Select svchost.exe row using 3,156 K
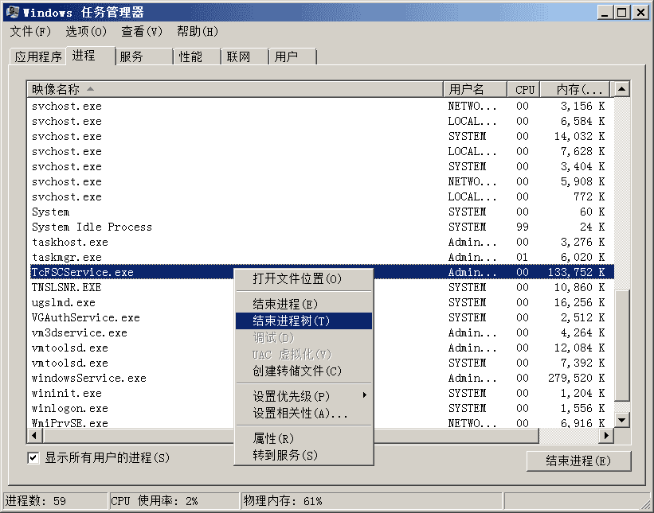 point(322,107)
